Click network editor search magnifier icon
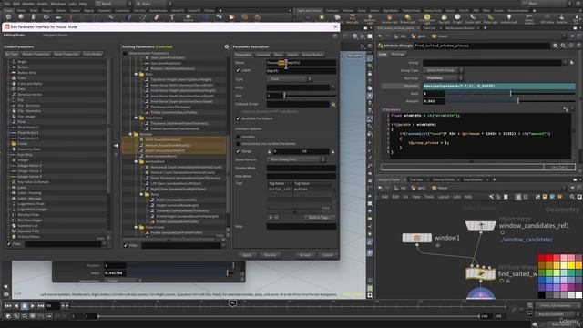This screenshot has width=583, height=328. click(572, 197)
